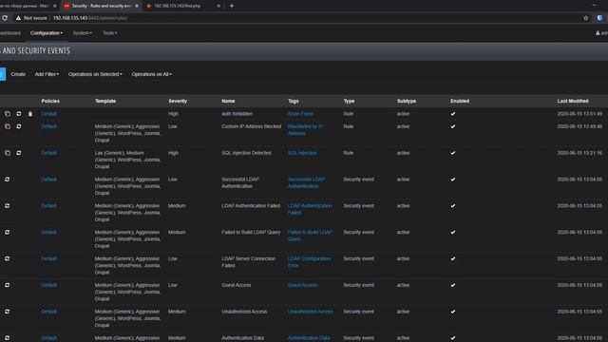Reset the Unauthorized Access event
608x342 pixels.
(8, 312)
